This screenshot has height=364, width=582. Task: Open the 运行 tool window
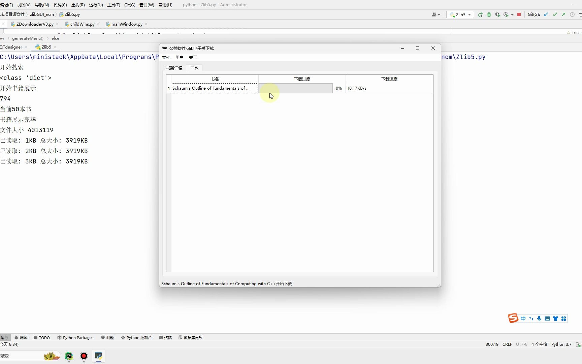4,337
